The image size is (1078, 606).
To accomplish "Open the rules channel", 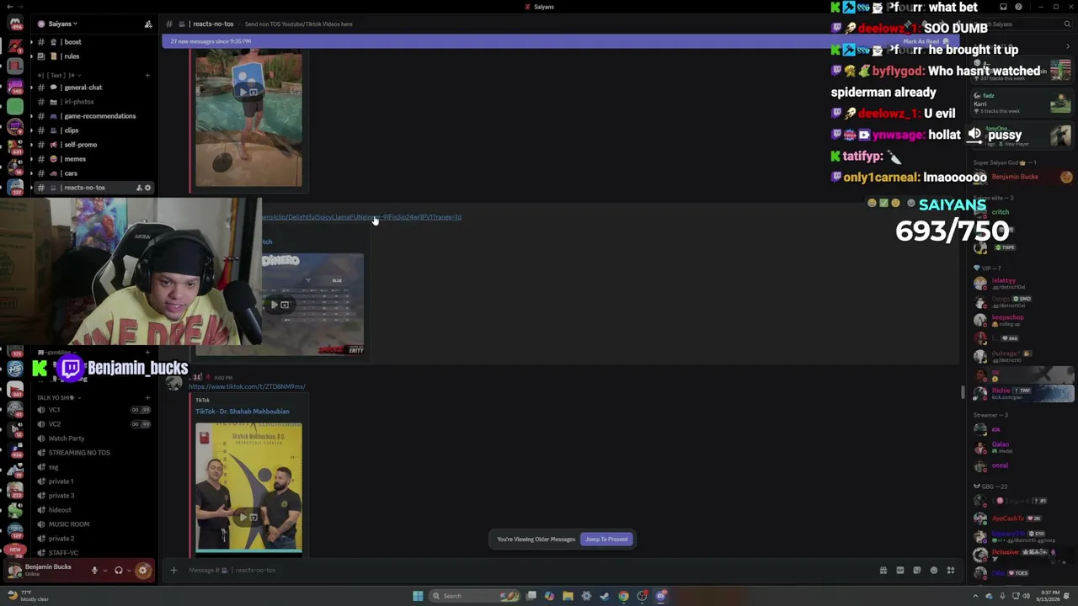I will point(93,56).
